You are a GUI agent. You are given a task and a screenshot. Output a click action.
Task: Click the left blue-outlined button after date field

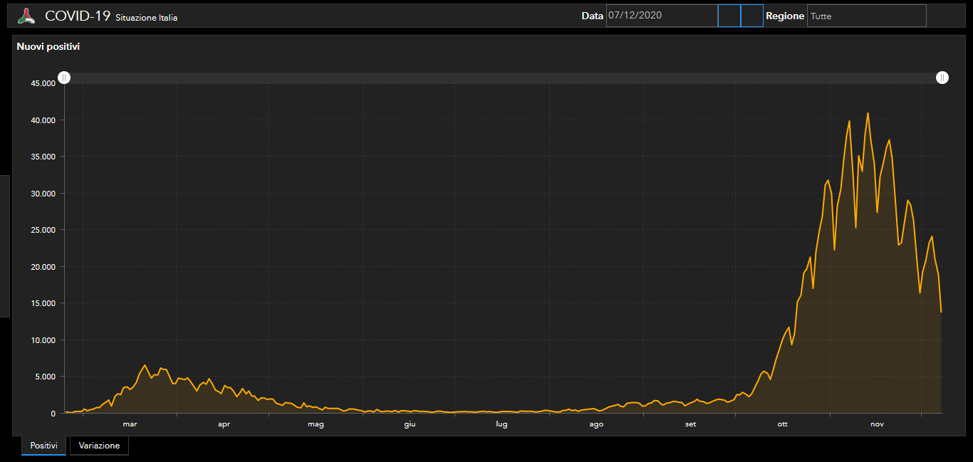click(x=729, y=16)
